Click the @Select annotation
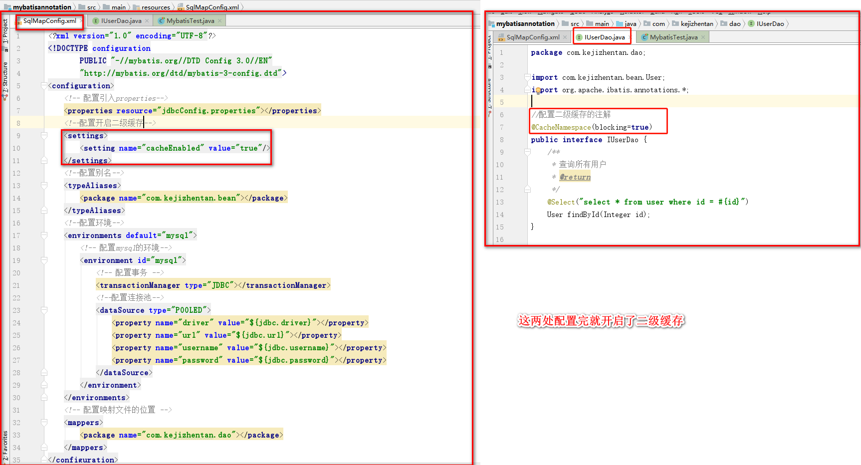The height and width of the screenshot is (465, 861). 561,202
